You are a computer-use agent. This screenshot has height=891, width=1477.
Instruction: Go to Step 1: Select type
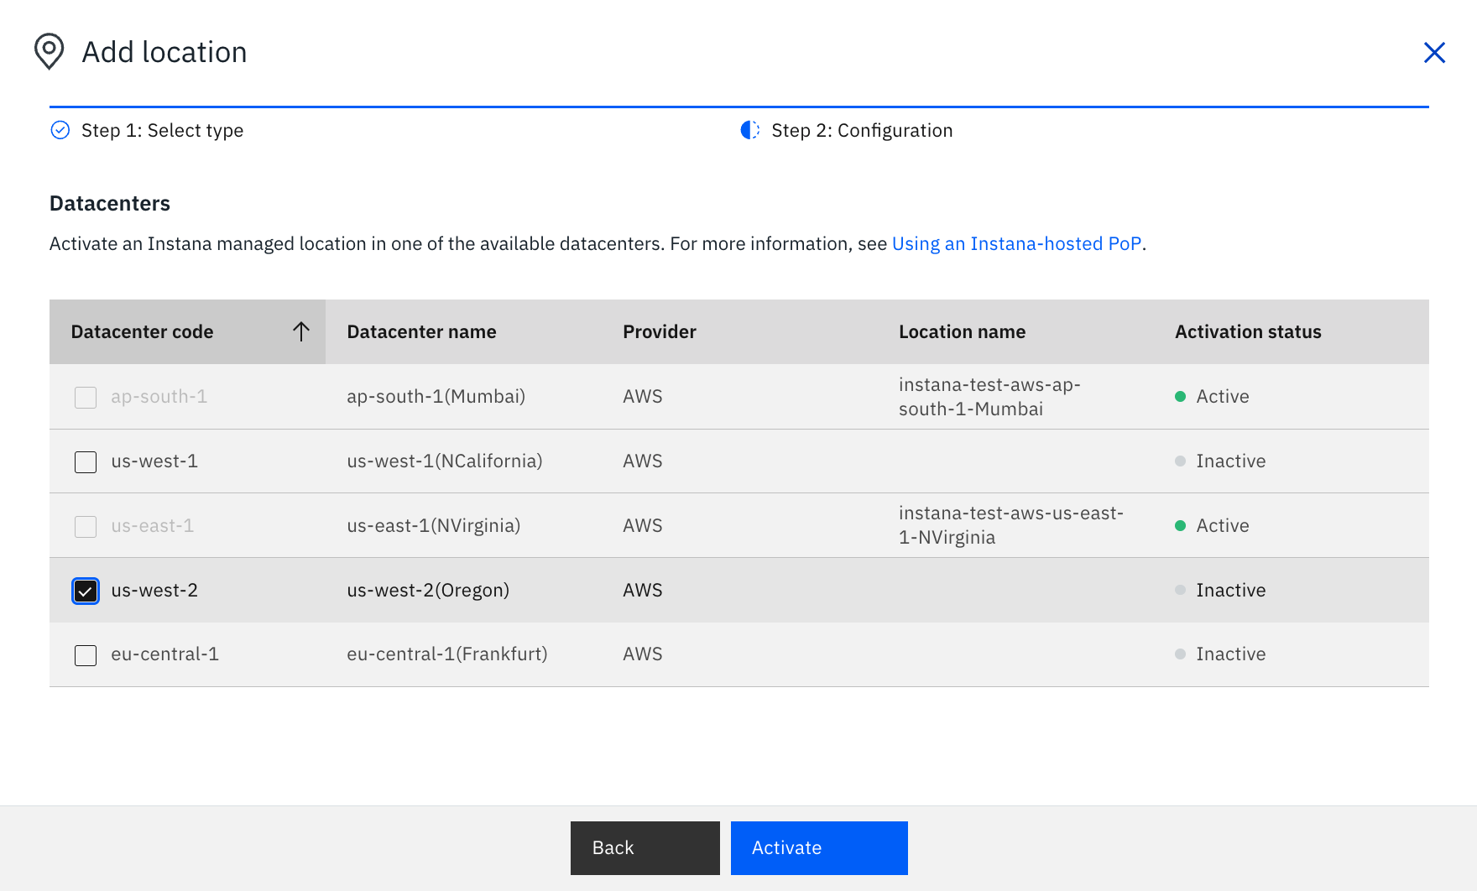coord(162,130)
